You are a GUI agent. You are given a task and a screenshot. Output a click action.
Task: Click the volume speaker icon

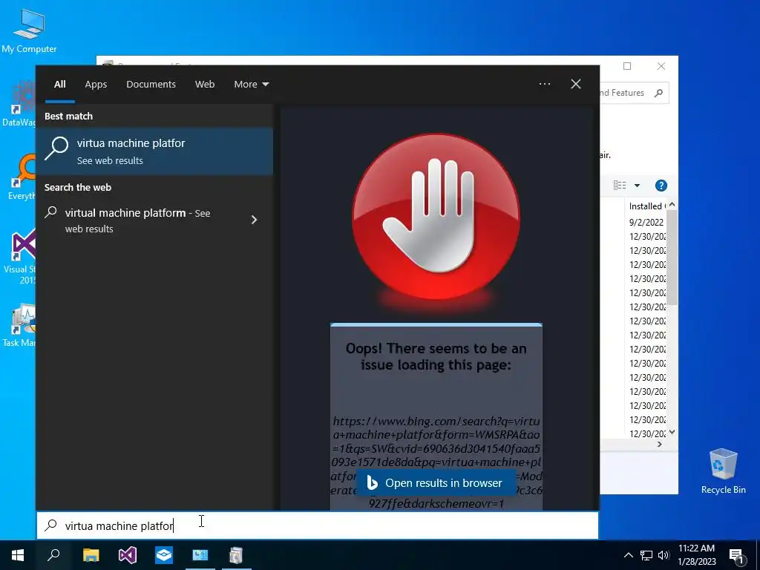(x=664, y=555)
